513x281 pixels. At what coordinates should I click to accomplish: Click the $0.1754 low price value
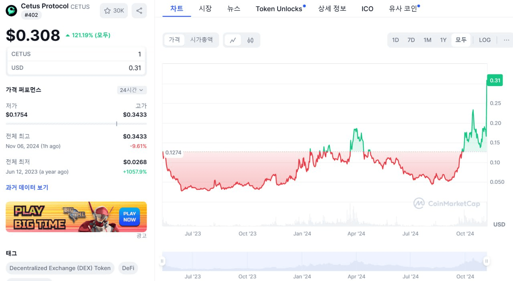(16, 114)
